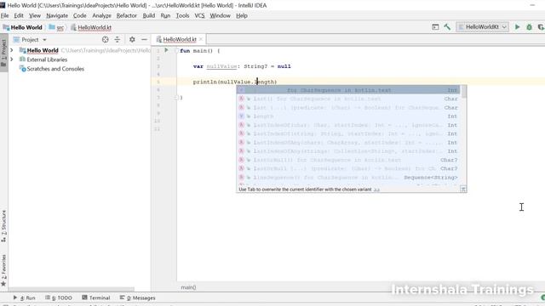Image resolution: width=545 pixels, height=306 pixels.
Task: Build project with the hammer icon
Action: 447,26
